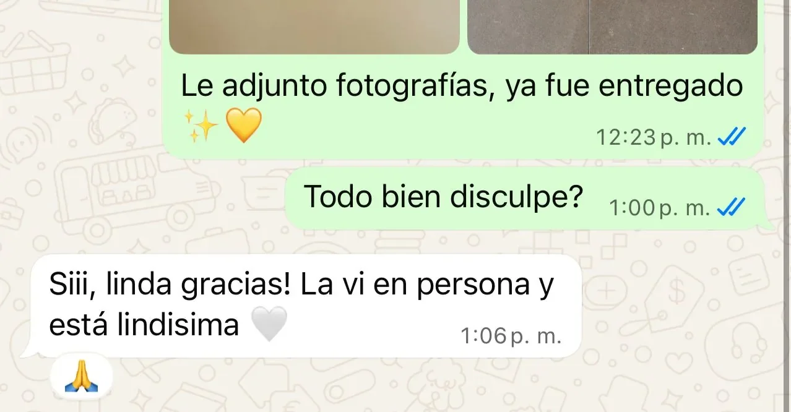Viewport: 791px width, 412px height.
Task: Tap blue read checkmarks at 12:23 p. m.
Action: coord(731,136)
